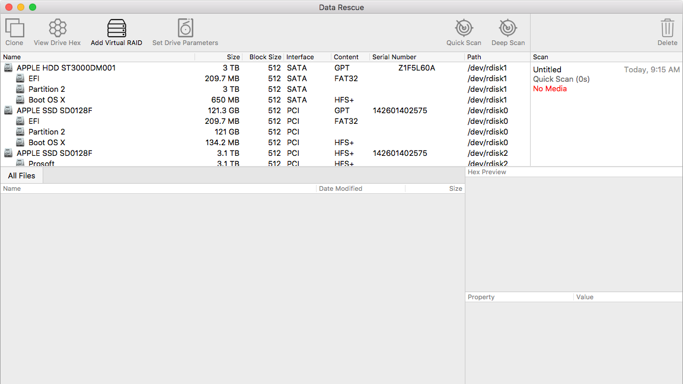Click the Add Virtual RAID icon
This screenshot has width=683, height=384.
116,28
